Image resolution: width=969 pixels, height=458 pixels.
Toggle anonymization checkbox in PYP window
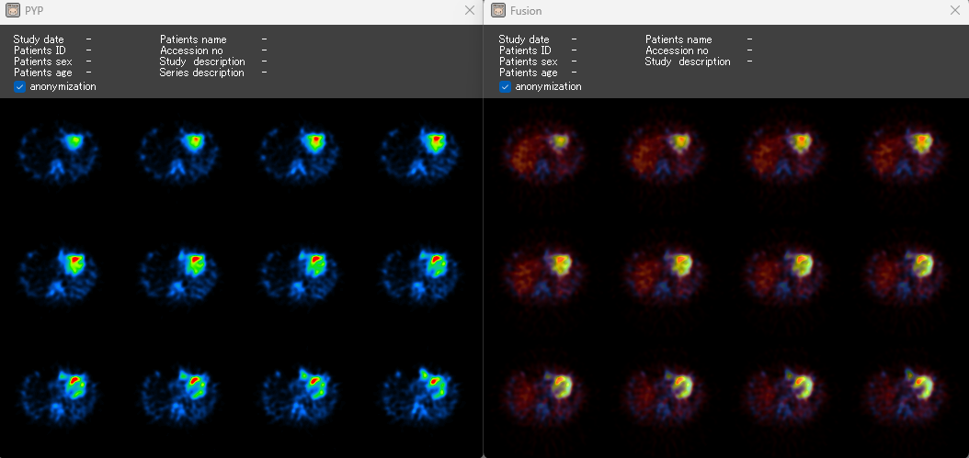click(x=20, y=87)
